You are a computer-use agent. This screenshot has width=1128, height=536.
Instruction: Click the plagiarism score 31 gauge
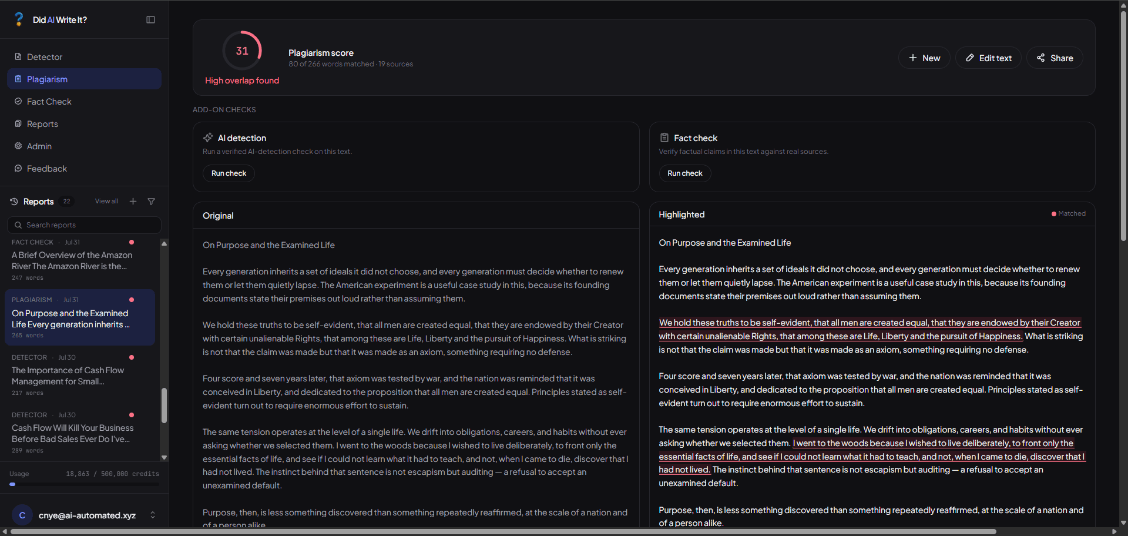[242, 51]
